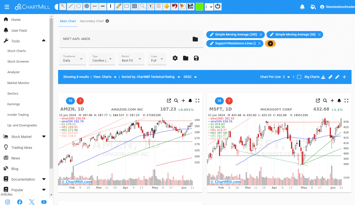The image size is (355, 205).
Task: Select the text annotation tool
Action: click(x=151, y=6)
